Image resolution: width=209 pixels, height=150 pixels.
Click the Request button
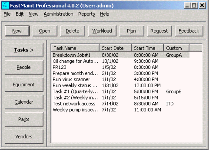click(x=159, y=31)
